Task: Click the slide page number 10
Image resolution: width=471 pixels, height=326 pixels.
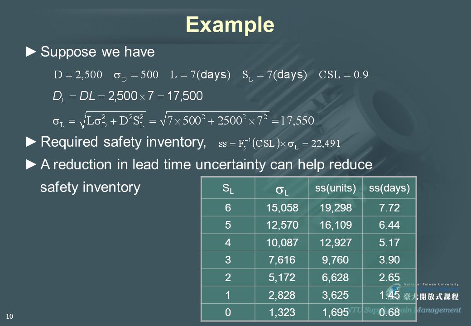Action: tap(10, 316)
